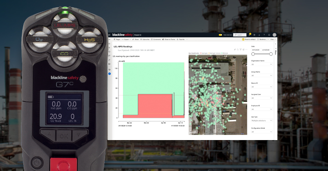Image resolution: width=328 pixels, height=171 pixels.
Task: Expand the Employee ID dropdown
Action: pyautogui.click(x=261, y=110)
